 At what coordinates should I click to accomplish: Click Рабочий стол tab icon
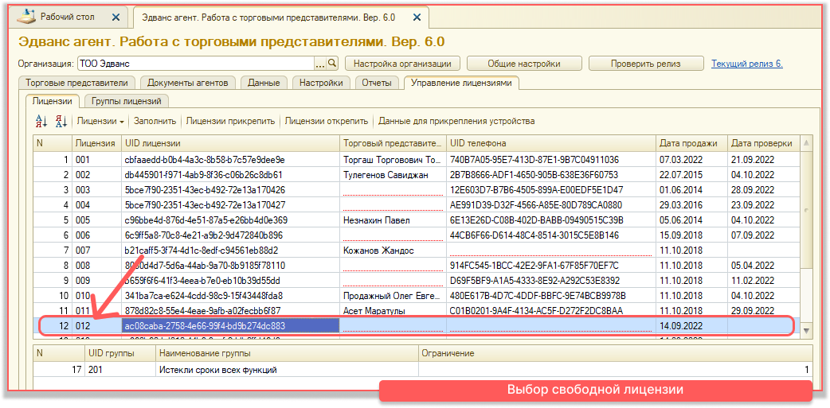(26, 17)
